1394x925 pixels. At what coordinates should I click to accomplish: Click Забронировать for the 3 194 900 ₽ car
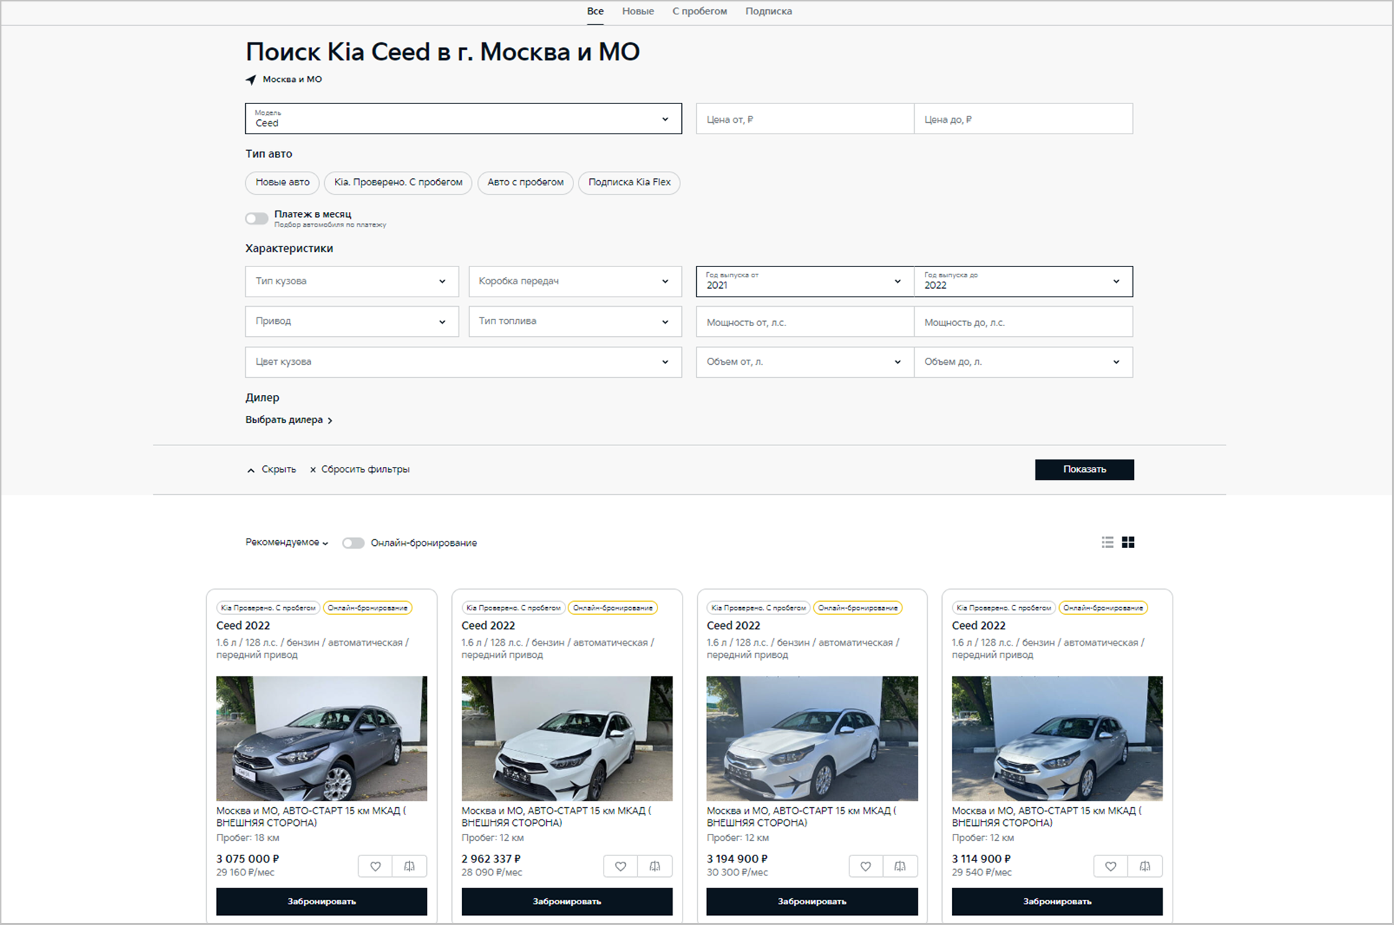812,901
